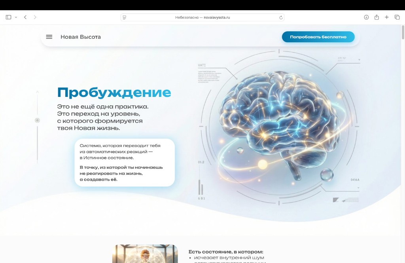Open the hamburger menu on site header
The image size is (405, 263).
(49, 37)
